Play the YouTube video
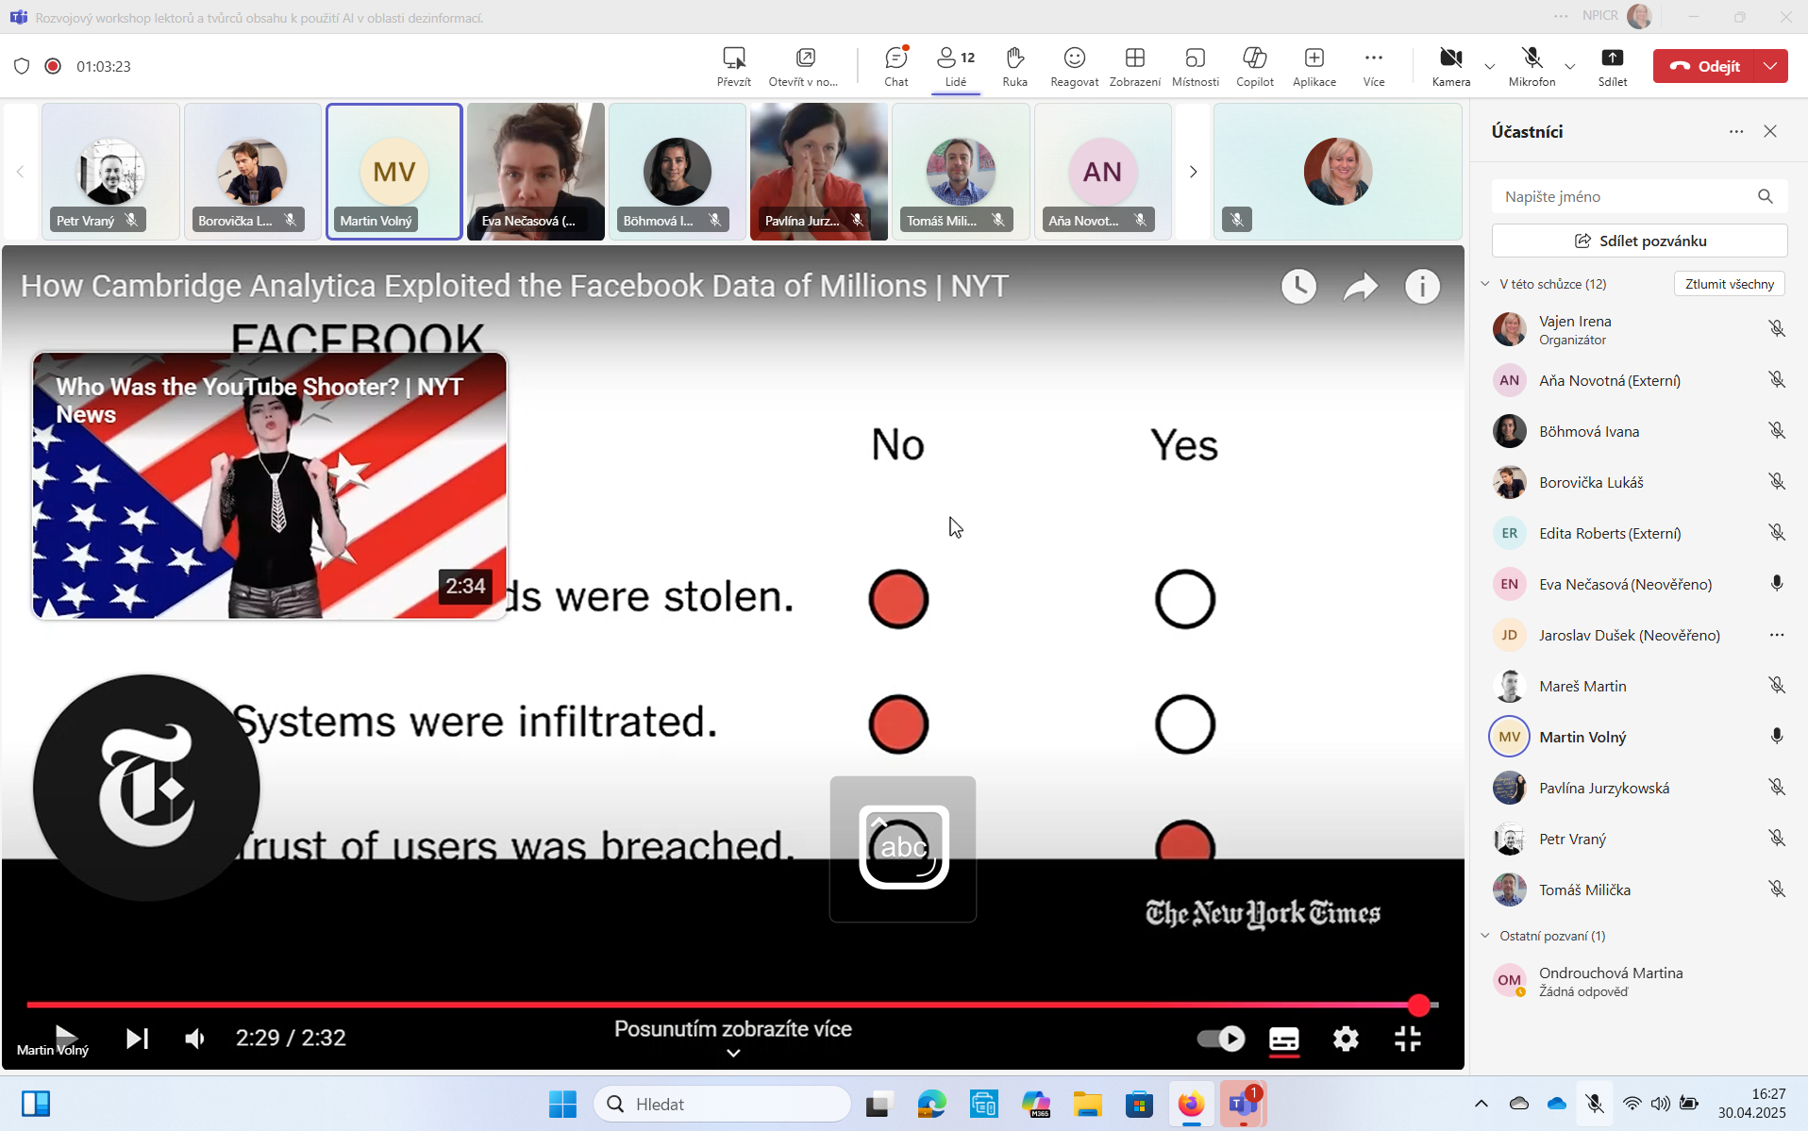The height and width of the screenshot is (1131, 1808). [65, 1037]
